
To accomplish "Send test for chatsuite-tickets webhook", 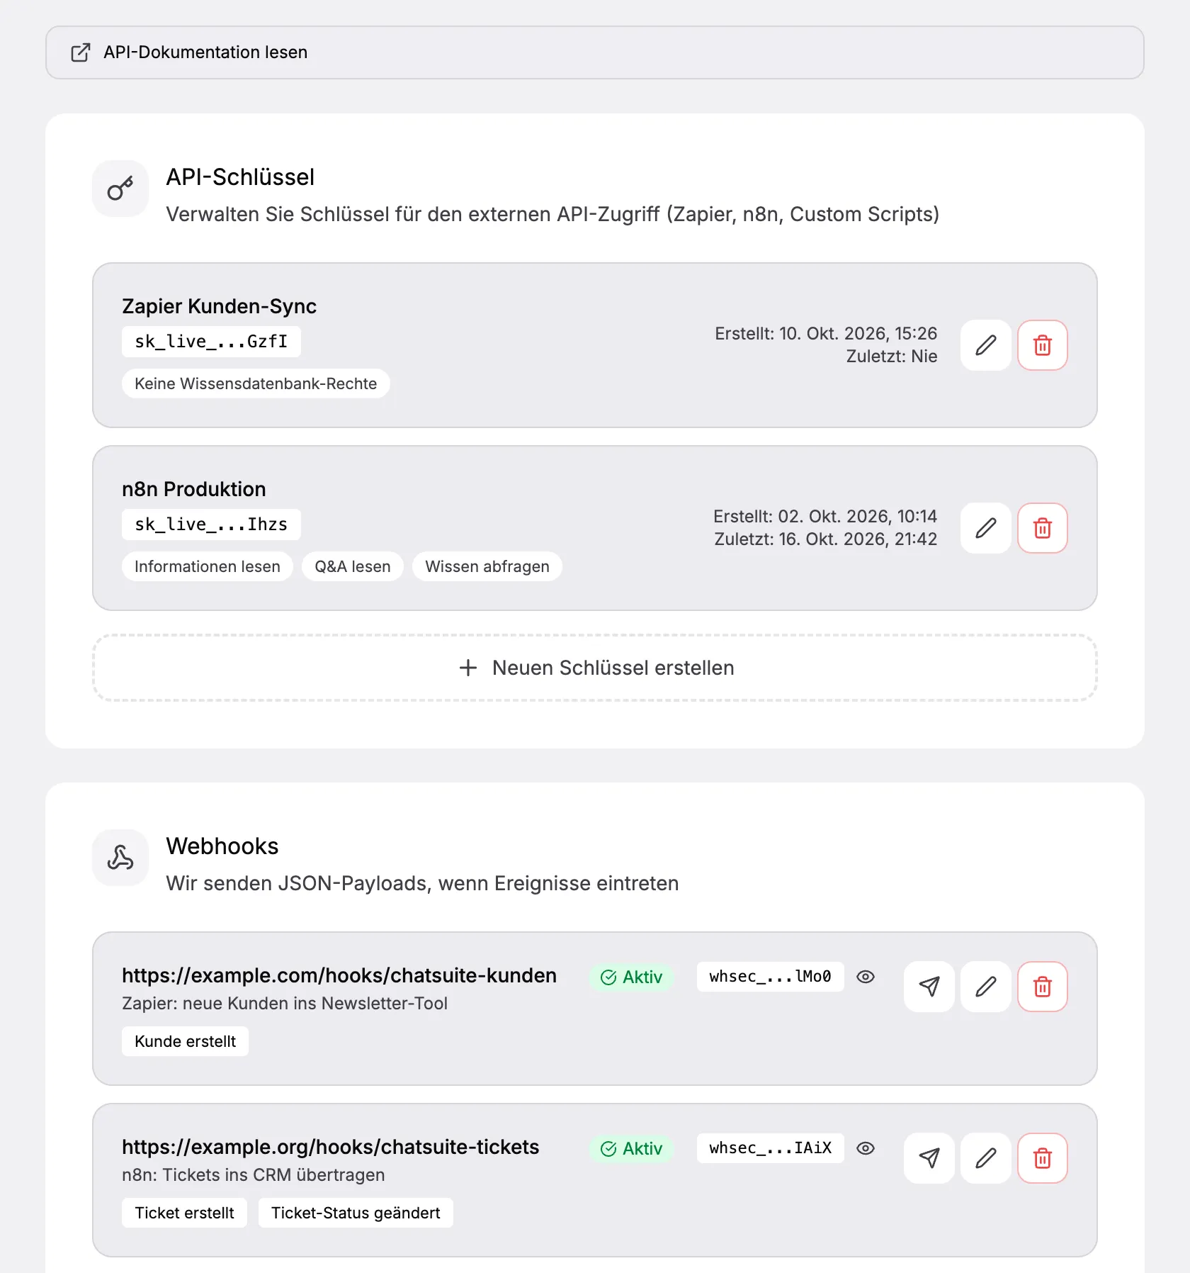I will (x=929, y=1158).
